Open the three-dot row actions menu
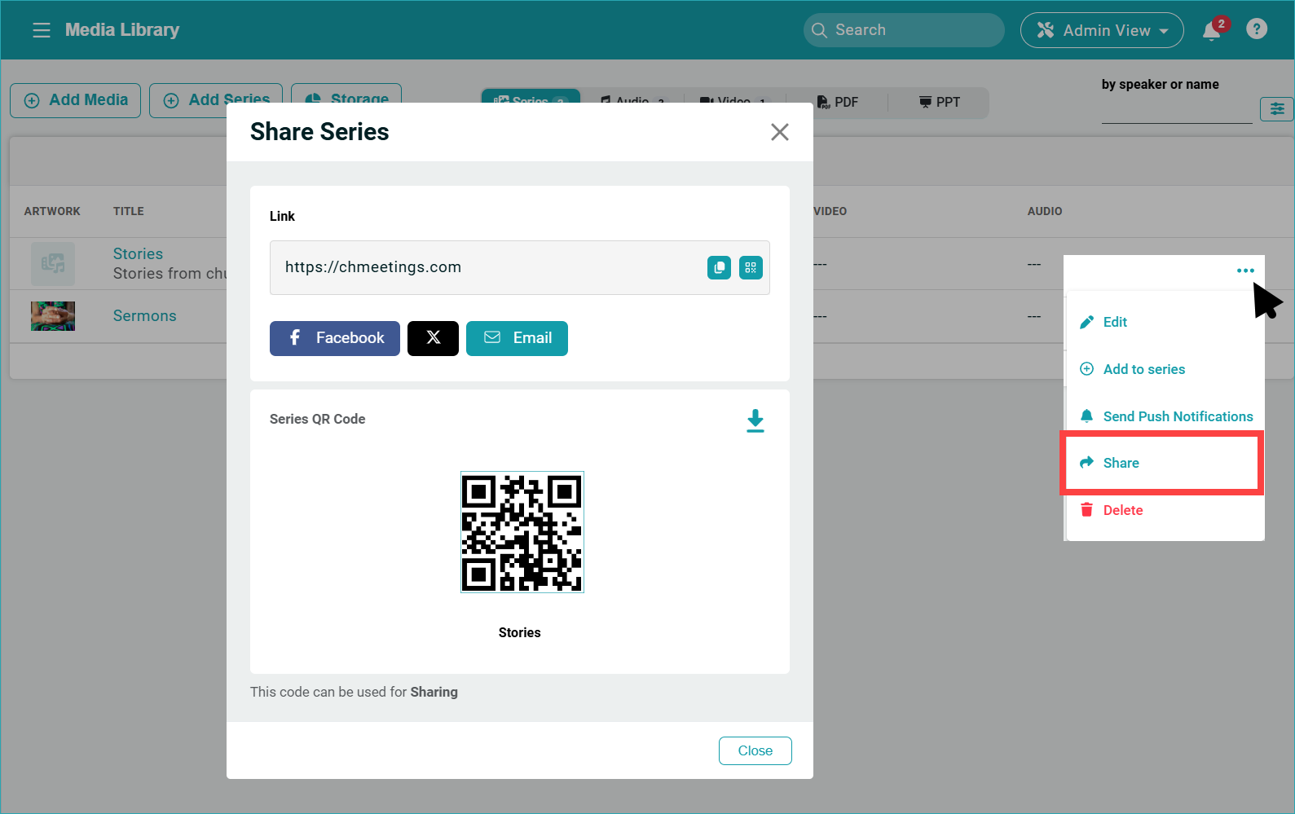Screen dimensions: 1295x814 click(x=1244, y=271)
